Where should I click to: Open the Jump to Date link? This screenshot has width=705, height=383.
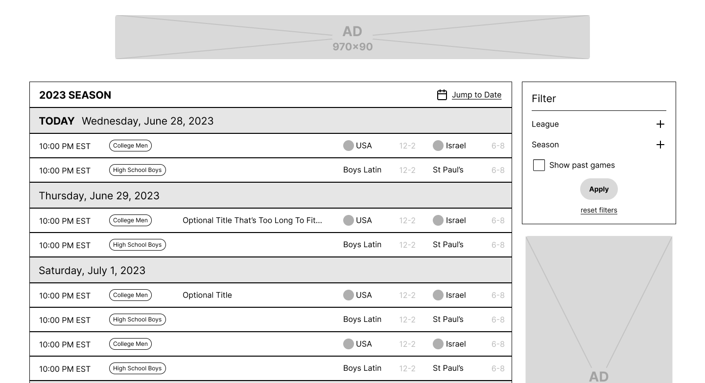(476, 95)
